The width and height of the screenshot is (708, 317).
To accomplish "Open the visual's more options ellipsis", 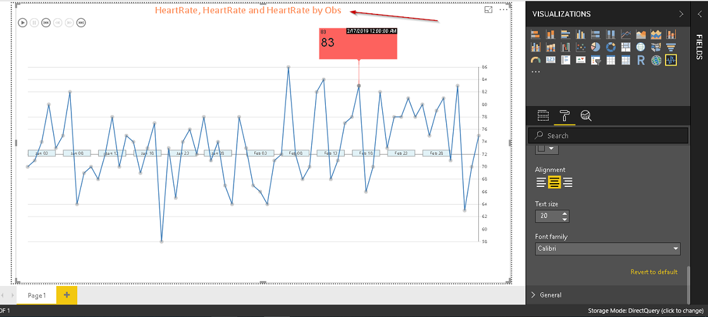I will 504,9.
